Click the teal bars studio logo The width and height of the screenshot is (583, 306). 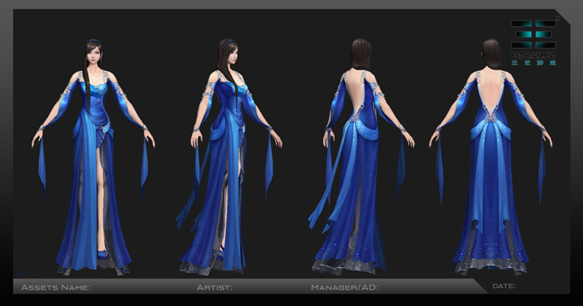pos(534,35)
